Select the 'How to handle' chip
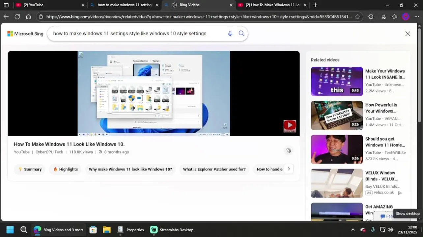Image resolution: width=423 pixels, height=237 pixels. point(269,169)
